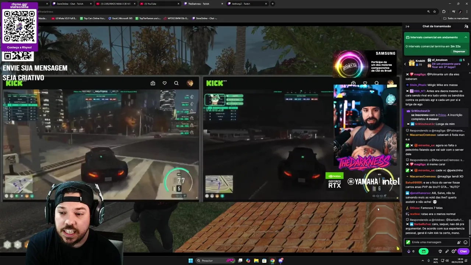Screen dimensions: 471x265
Task: Click the address bar URL
Action: pyautogui.click(x=46, y=12)
